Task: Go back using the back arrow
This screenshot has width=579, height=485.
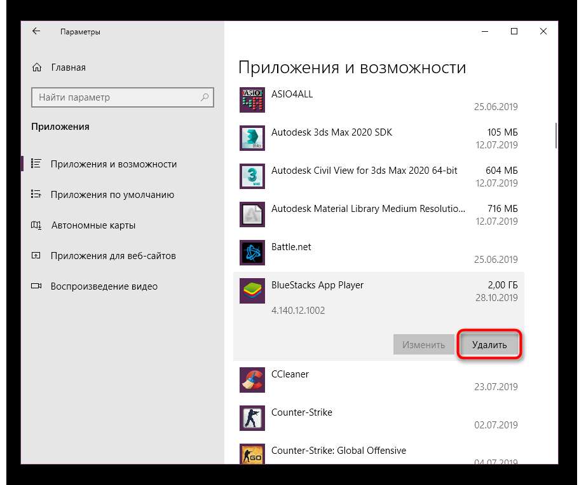Action: (36, 31)
